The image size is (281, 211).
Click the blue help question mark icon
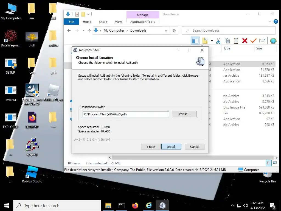tap(276, 21)
